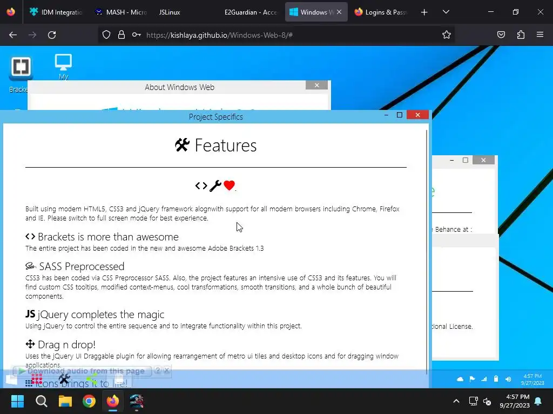Open help on the download audio bar
The width and height of the screenshot is (553, 414).
(158, 370)
